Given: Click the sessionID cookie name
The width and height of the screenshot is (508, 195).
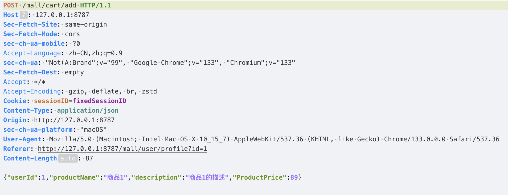Looking at the screenshot, I should (51, 101).
